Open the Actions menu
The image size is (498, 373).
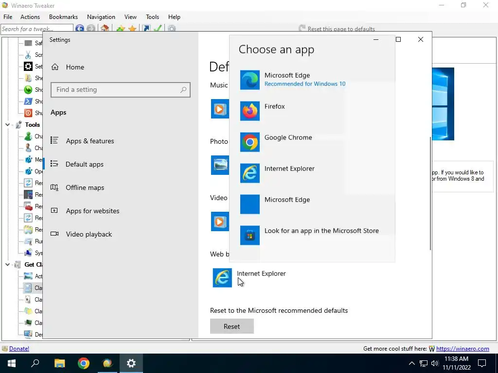click(30, 17)
